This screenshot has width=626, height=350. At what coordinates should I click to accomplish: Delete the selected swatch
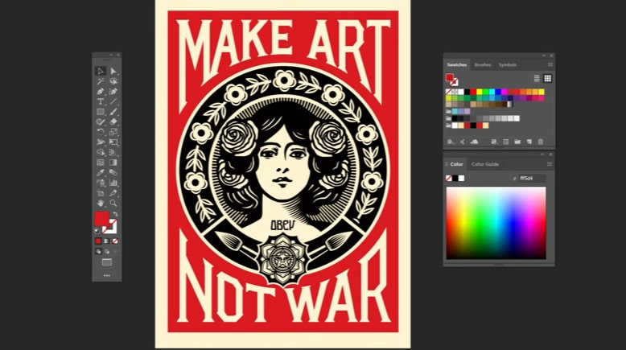click(540, 142)
